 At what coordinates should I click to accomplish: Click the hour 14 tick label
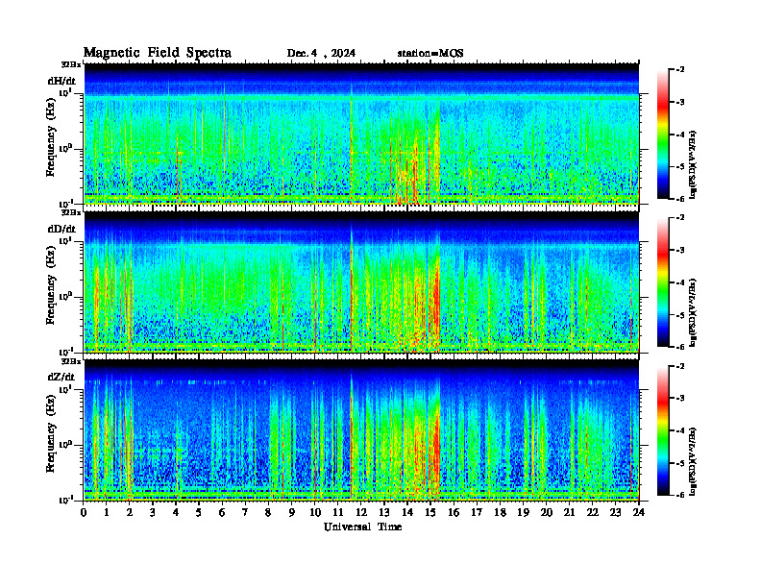coord(407,513)
